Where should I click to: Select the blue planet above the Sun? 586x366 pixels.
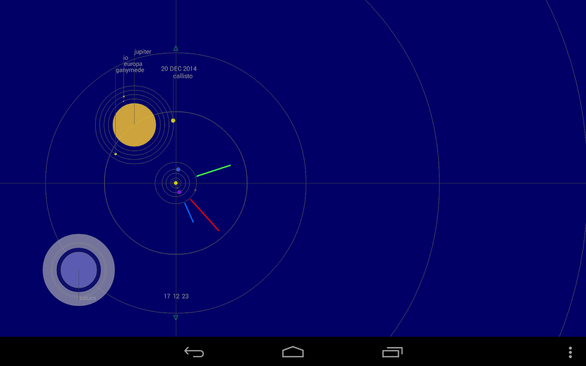coord(178,169)
